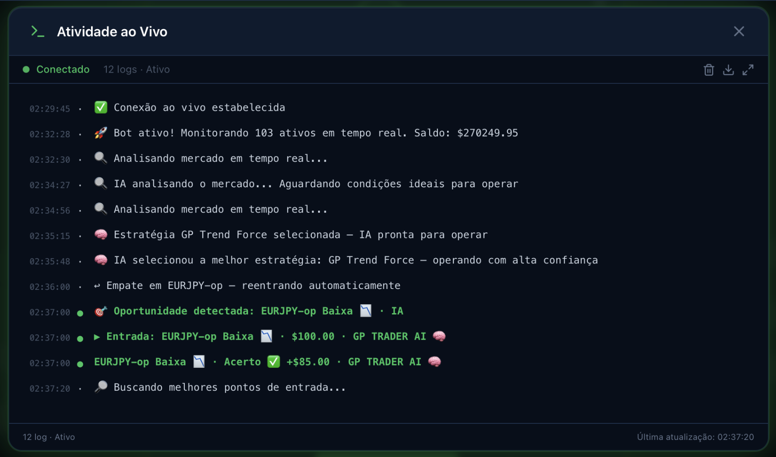This screenshot has width=776, height=457.
Task: Click the magnifier icon at 02:34:27 log
Action: click(x=100, y=183)
